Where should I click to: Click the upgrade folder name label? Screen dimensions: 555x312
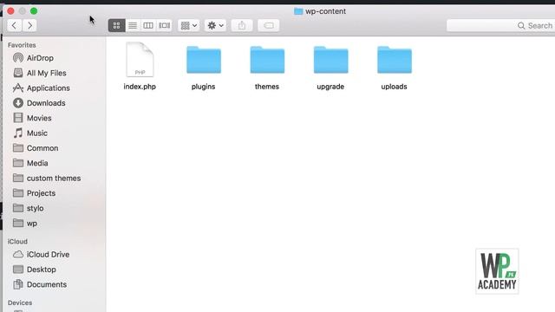click(x=330, y=87)
